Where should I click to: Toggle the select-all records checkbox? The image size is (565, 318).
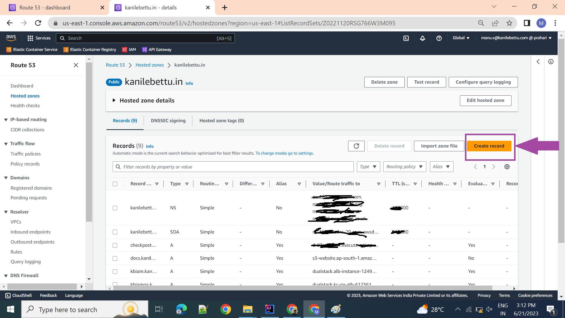[115, 184]
